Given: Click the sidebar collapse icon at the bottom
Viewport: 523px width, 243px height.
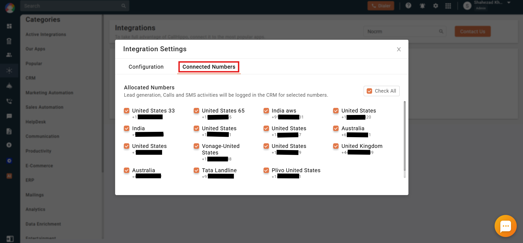Looking at the screenshot, I should [10, 239].
